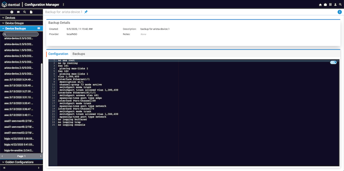Open the briefcase icon in header

[x=325, y=5]
